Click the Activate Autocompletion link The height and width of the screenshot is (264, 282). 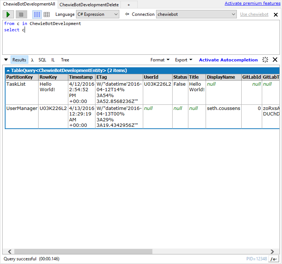pos(228,60)
